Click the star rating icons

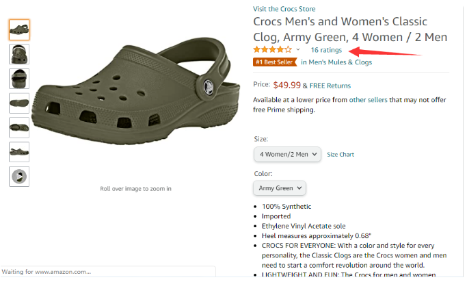pyautogui.click(x=273, y=50)
